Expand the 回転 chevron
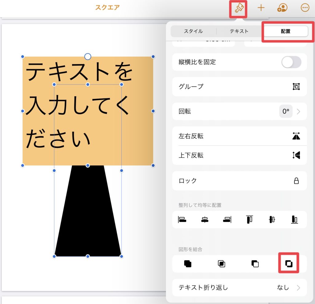This screenshot has height=304, width=315. click(298, 111)
